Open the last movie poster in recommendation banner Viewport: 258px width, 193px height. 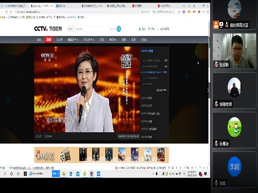[160, 154]
